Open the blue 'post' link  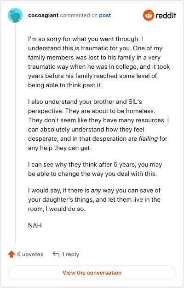coord(105,15)
